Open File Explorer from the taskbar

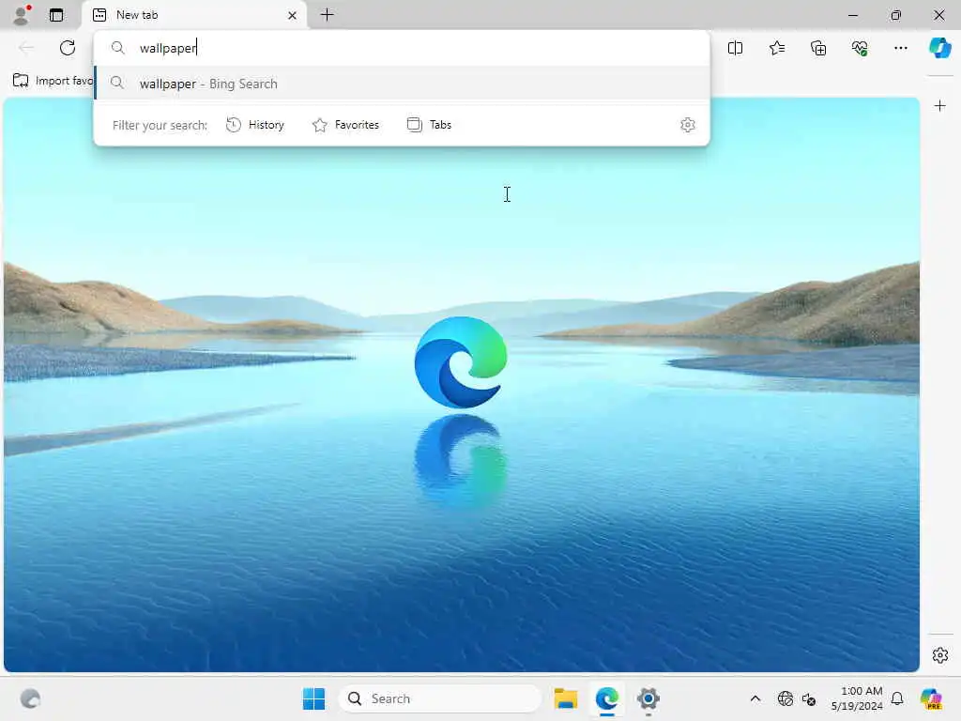click(566, 698)
